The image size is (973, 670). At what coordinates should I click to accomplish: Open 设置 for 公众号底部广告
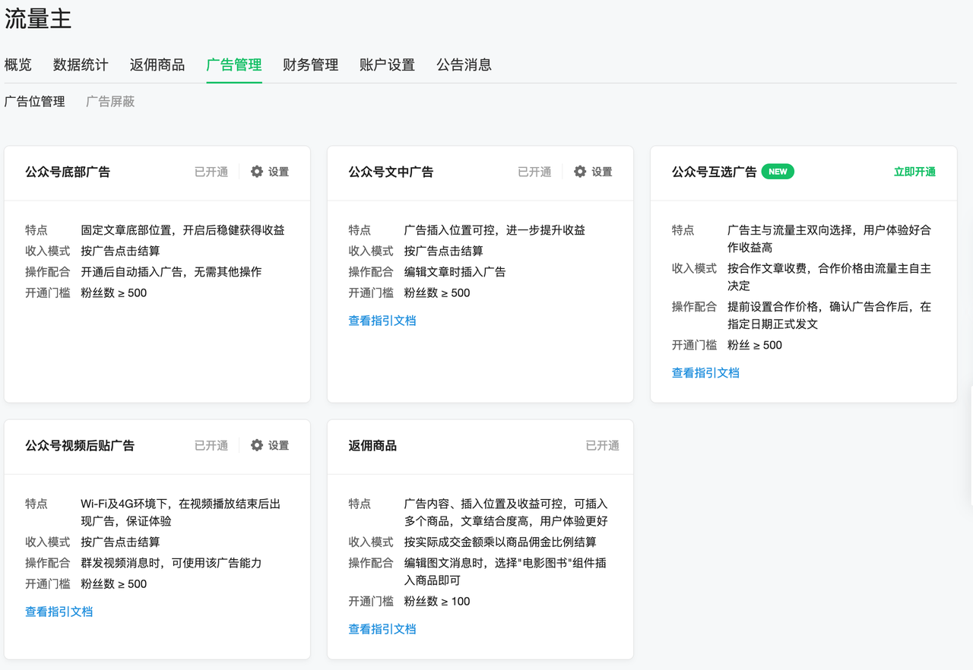pyautogui.click(x=279, y=172)
